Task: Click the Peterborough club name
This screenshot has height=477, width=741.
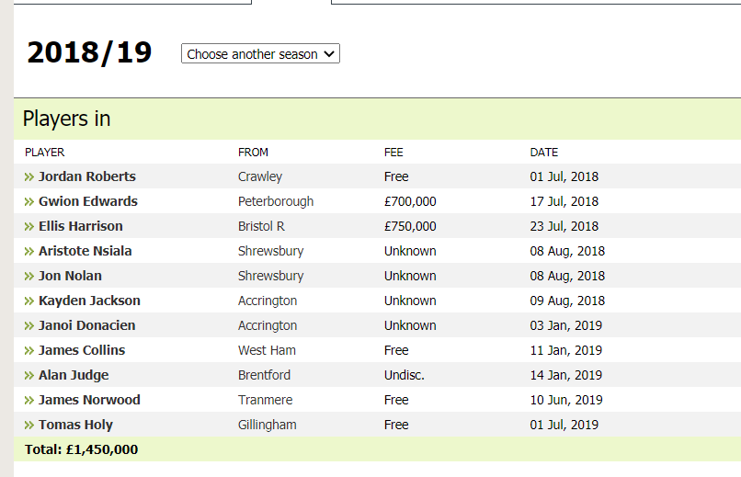Action: pyautogui.click(x=276, y=201)
